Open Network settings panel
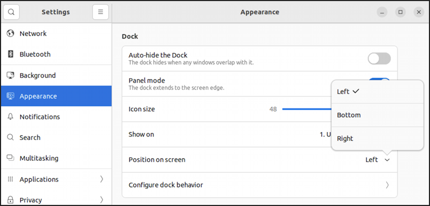Image resolution: width=430 pixels, height=206 pixels. coord(56,34)
